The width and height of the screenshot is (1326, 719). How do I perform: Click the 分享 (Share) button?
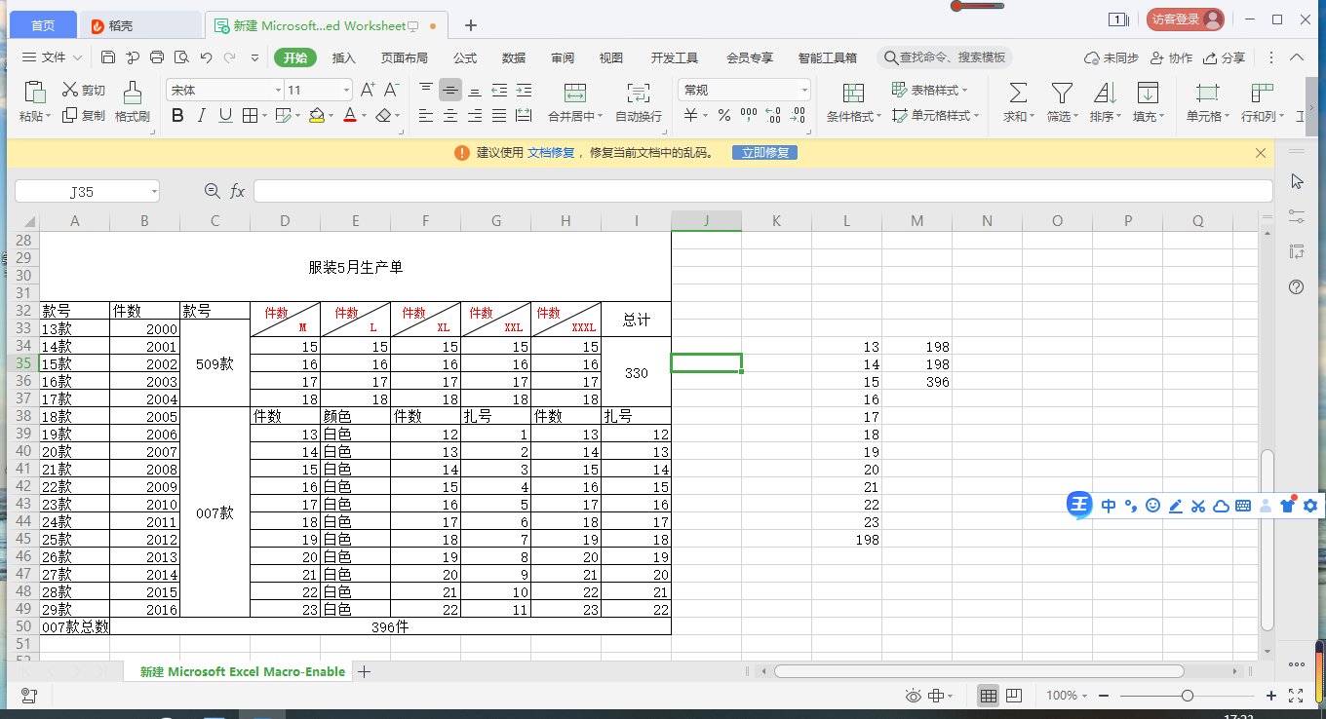(1225, 57)
